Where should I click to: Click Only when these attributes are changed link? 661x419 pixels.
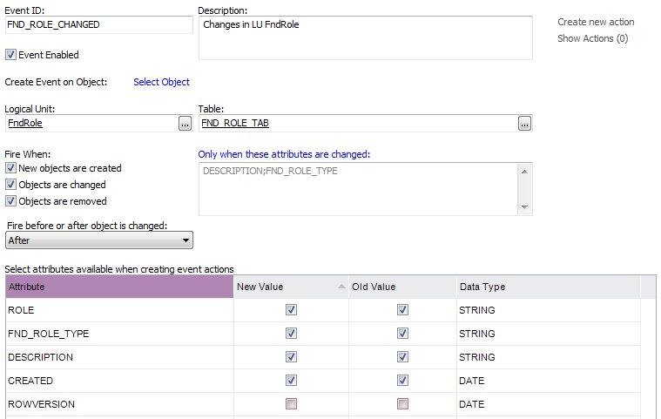click(x=284, y=154)
